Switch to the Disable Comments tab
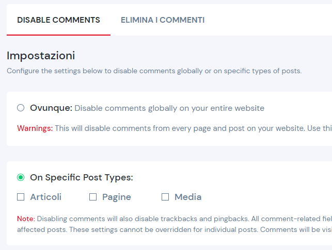The image size is (332, 250). coord(58,20)
